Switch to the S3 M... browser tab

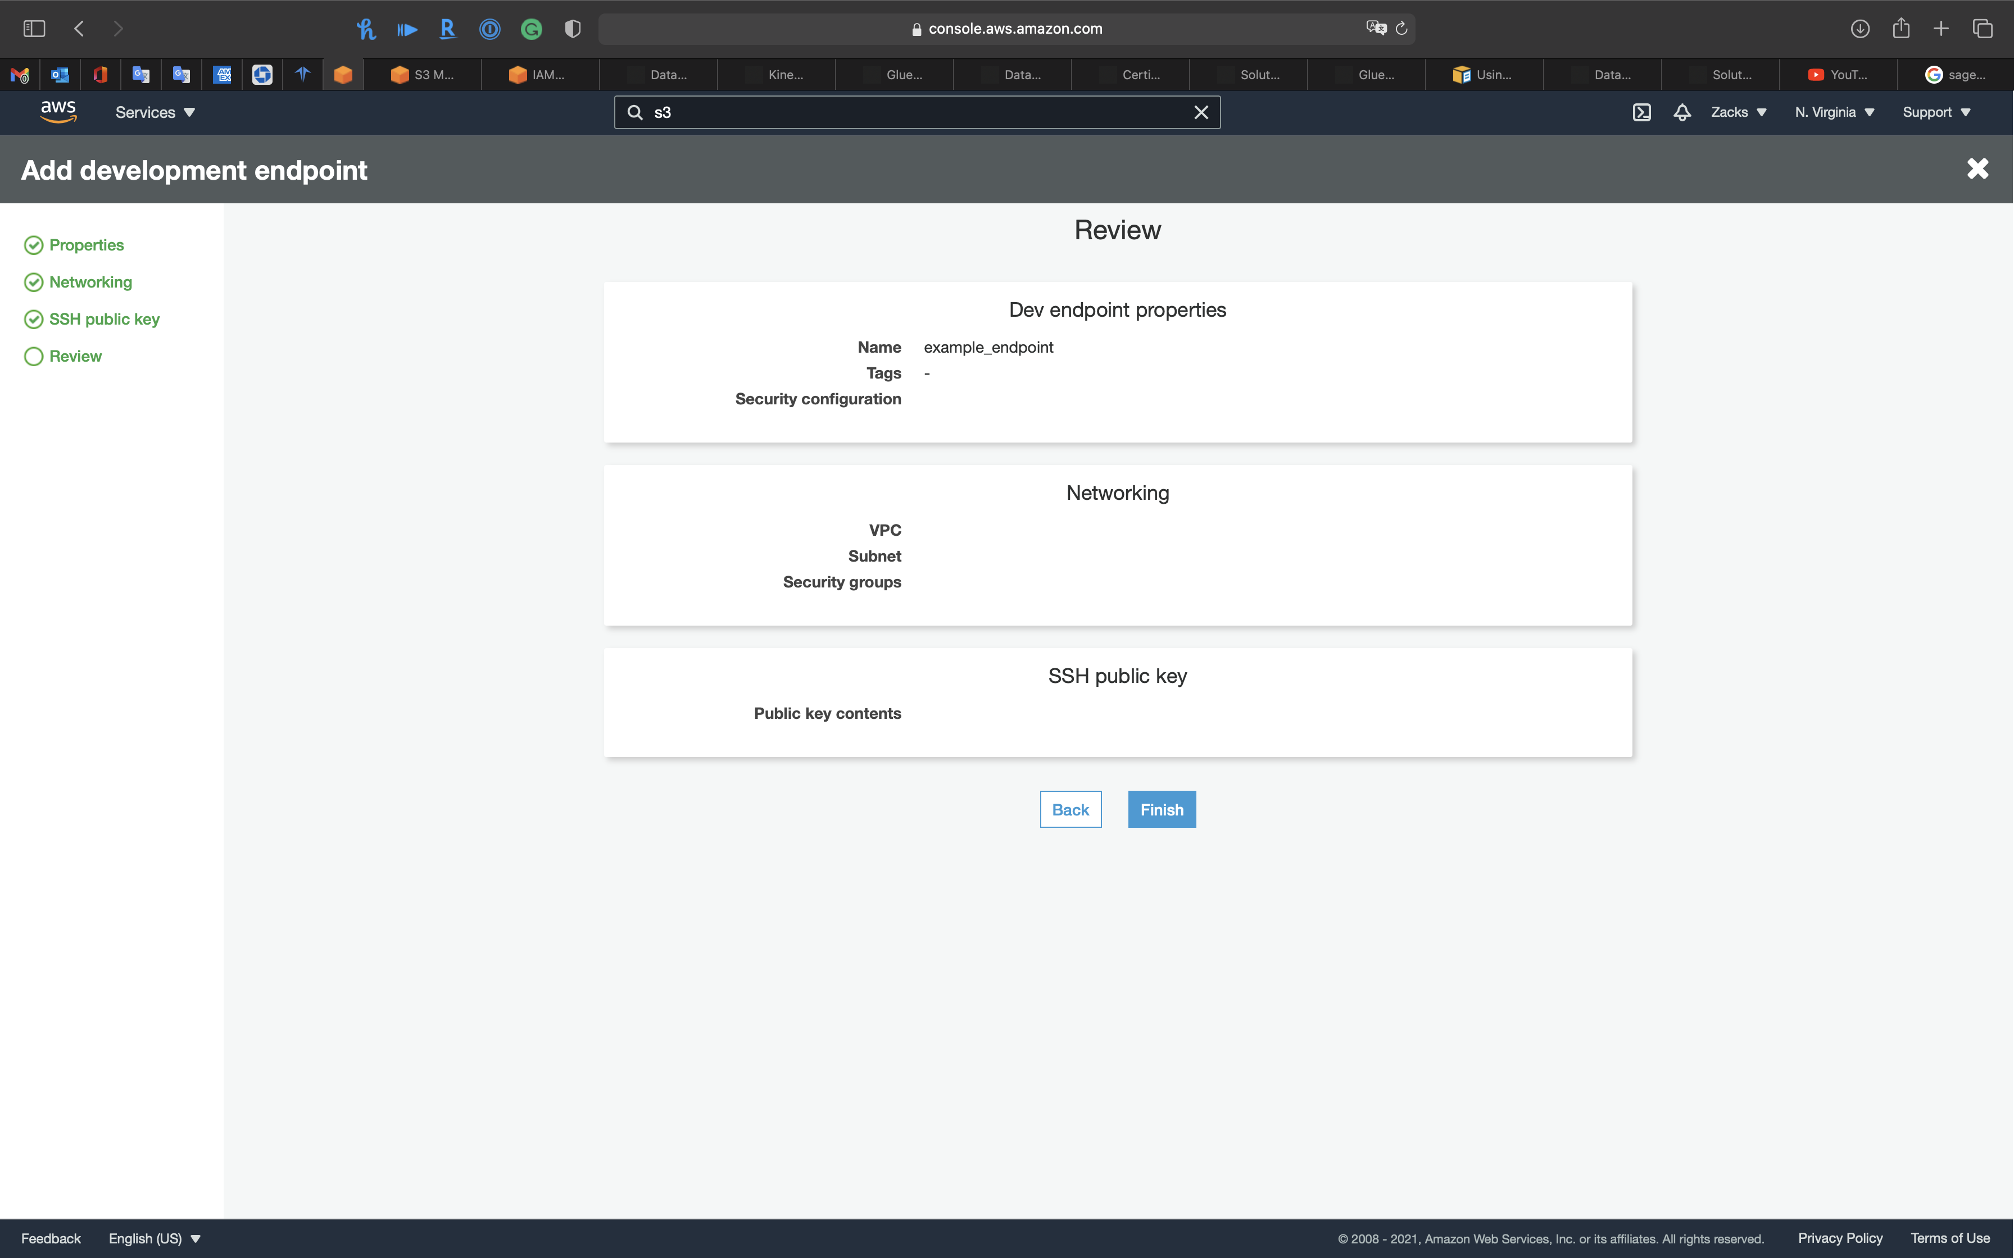(x=423, y=75)
